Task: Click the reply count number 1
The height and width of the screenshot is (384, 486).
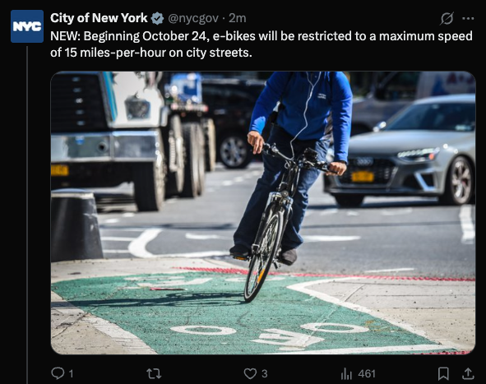Action: click(x=71, y=374)
